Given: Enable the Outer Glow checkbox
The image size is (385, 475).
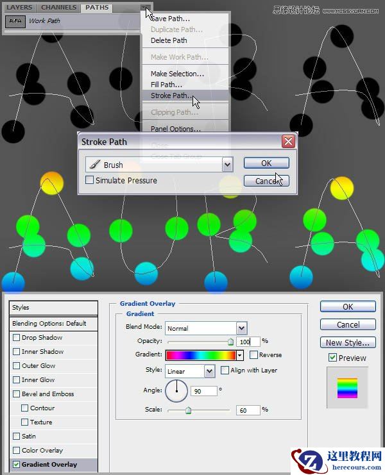Looking at the screenshot, I should coord(17,365).
